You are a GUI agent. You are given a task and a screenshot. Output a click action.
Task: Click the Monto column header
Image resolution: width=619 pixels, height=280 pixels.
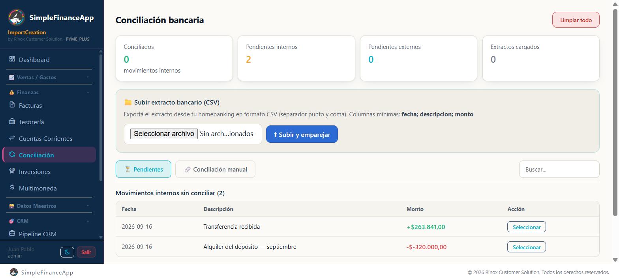(415, 209)
